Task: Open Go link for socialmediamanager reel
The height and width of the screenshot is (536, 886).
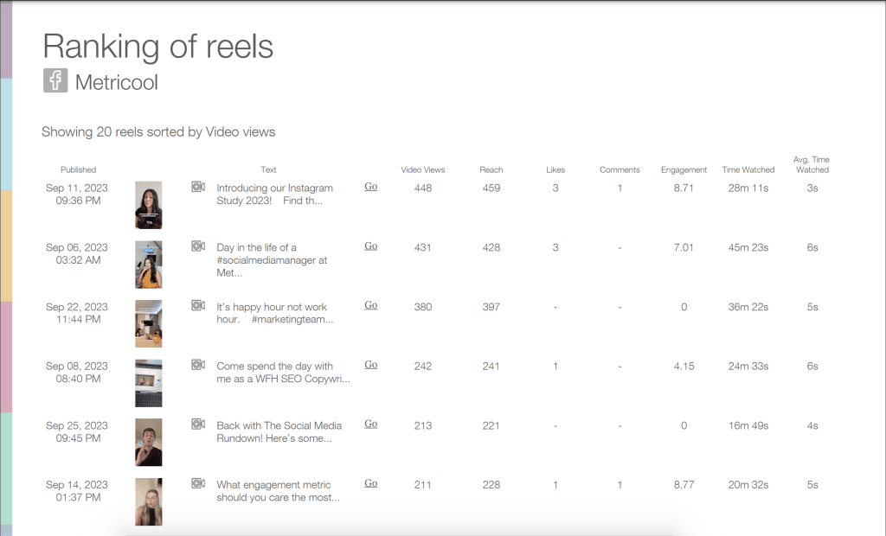Action: click(370, 246)
